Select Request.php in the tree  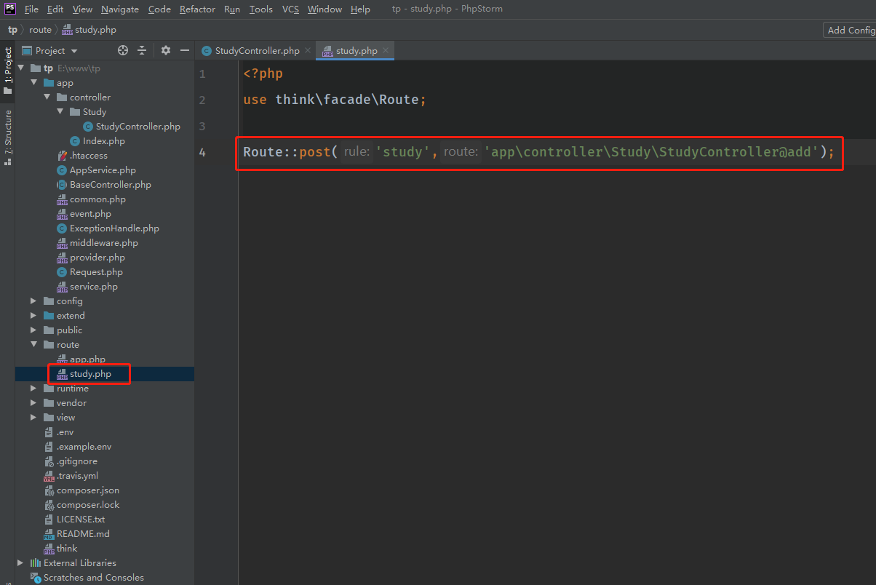coord(89,271)
